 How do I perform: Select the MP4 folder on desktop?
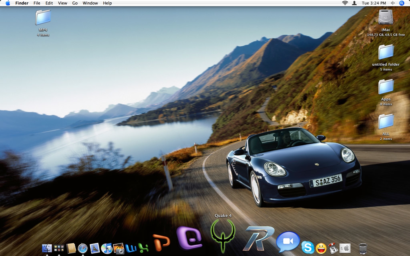(43, 18)
